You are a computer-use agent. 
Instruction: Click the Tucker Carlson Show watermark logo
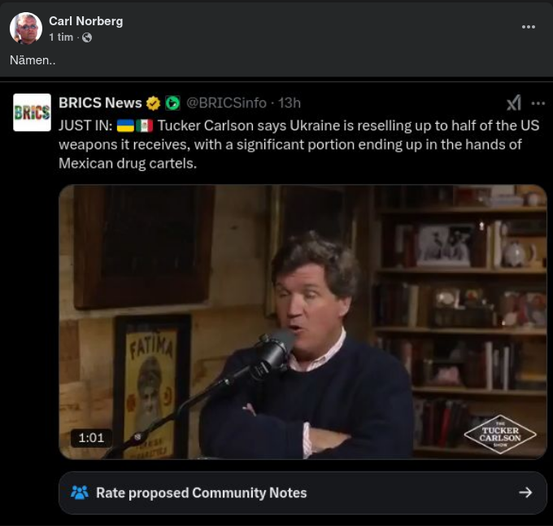(499, 435)
